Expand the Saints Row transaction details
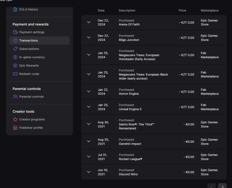This screenshot has width=232, height=188. tap(89, 124)
